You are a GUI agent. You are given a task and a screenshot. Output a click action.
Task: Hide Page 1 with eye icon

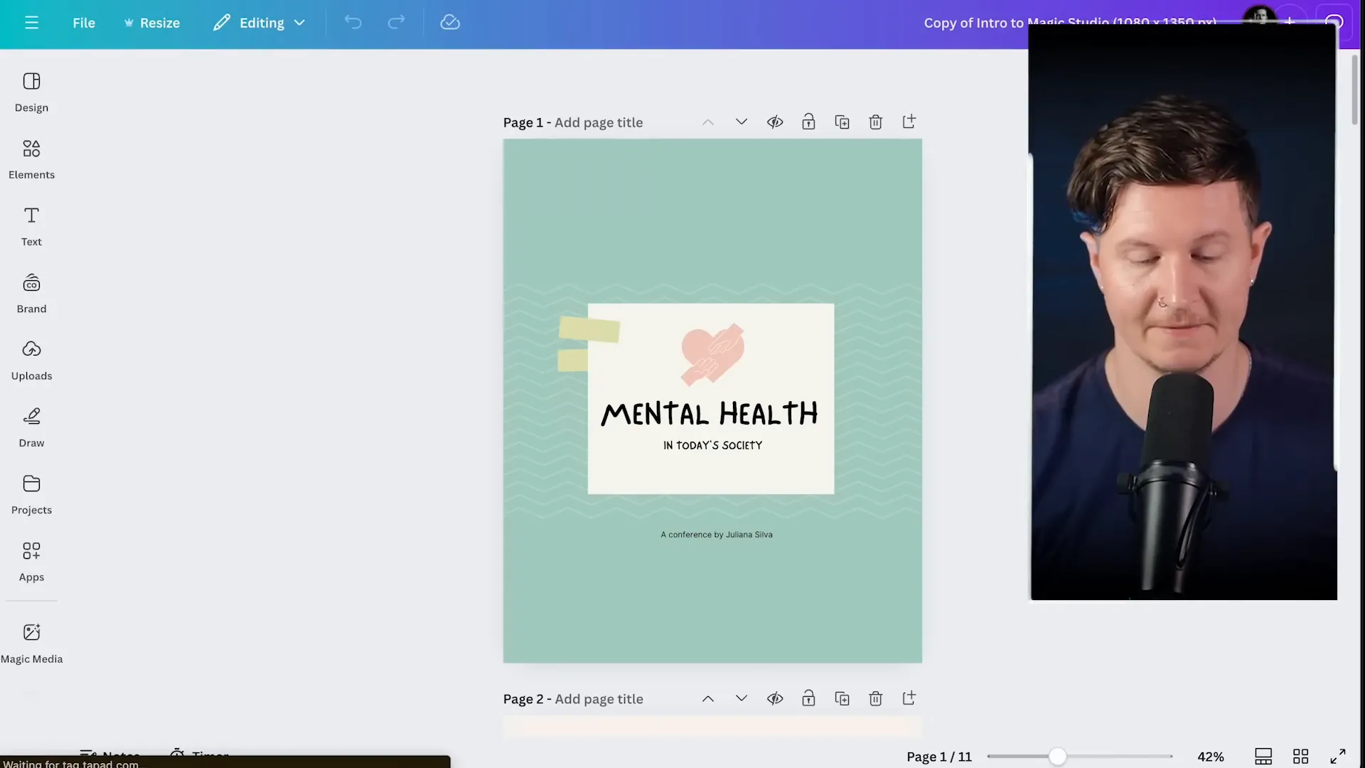pyautogui.click(x=775, y=122)
